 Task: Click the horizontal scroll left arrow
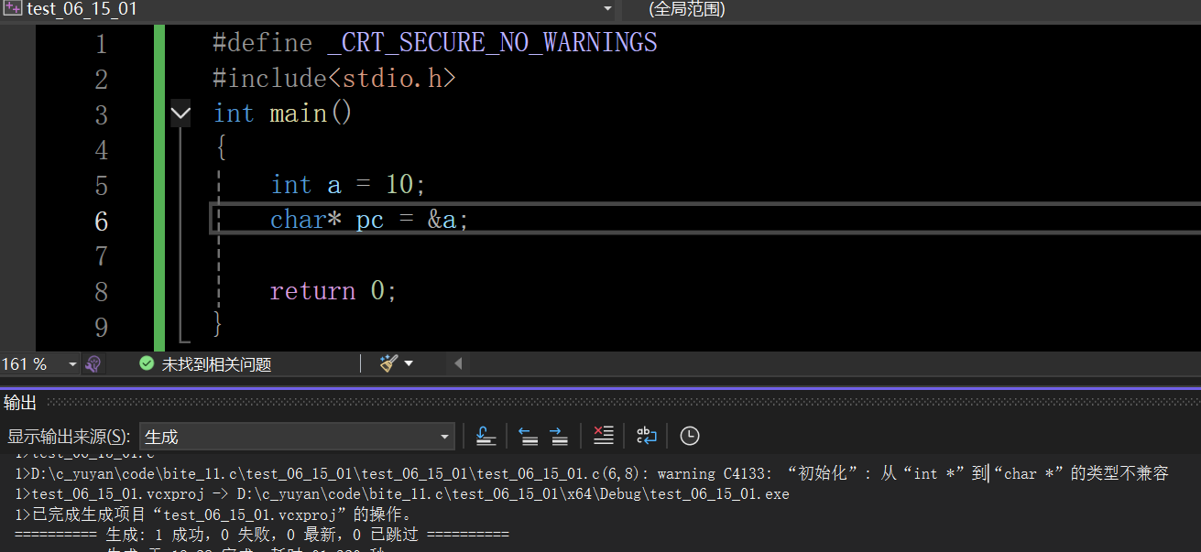click(458, 363)
